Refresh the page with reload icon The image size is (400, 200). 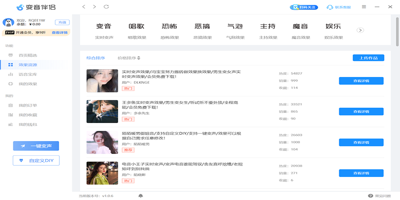click(106, 7)
